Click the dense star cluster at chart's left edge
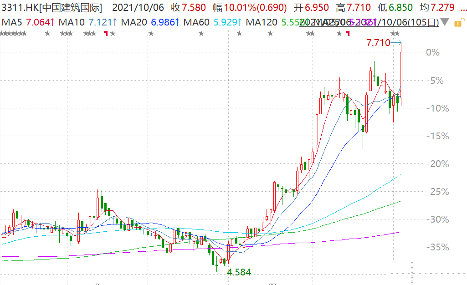 13,34
